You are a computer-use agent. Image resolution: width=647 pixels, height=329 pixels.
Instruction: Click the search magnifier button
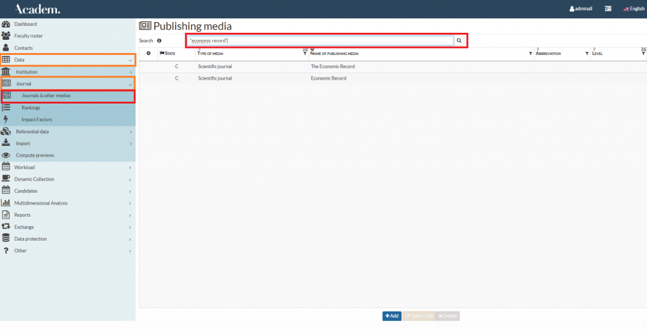tap(459, 40)
